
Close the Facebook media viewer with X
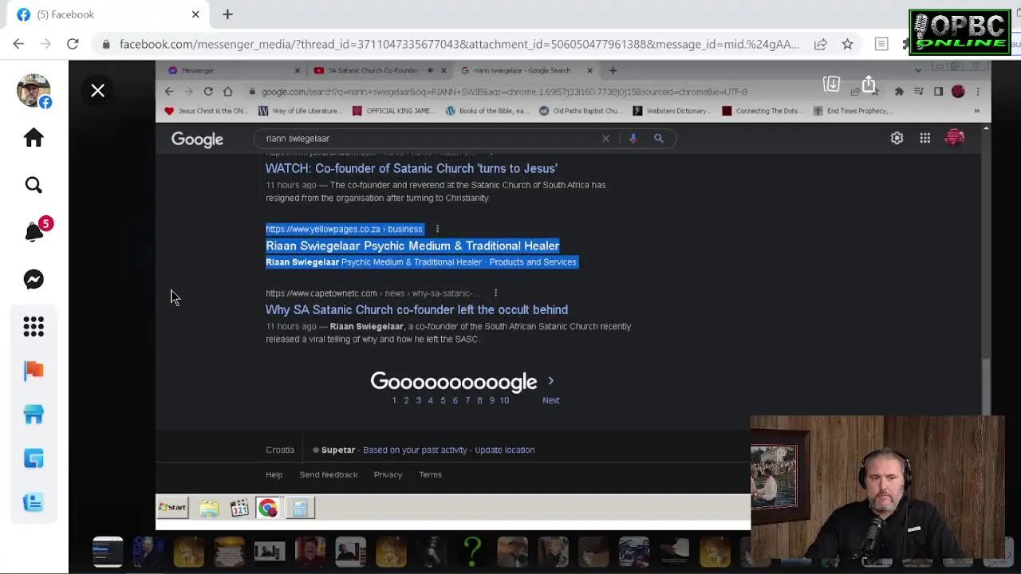click(x=97, y=91)
